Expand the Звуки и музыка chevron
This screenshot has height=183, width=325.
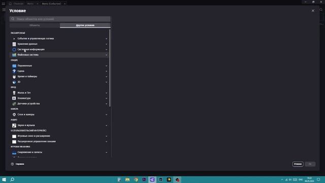click(107, 126)
